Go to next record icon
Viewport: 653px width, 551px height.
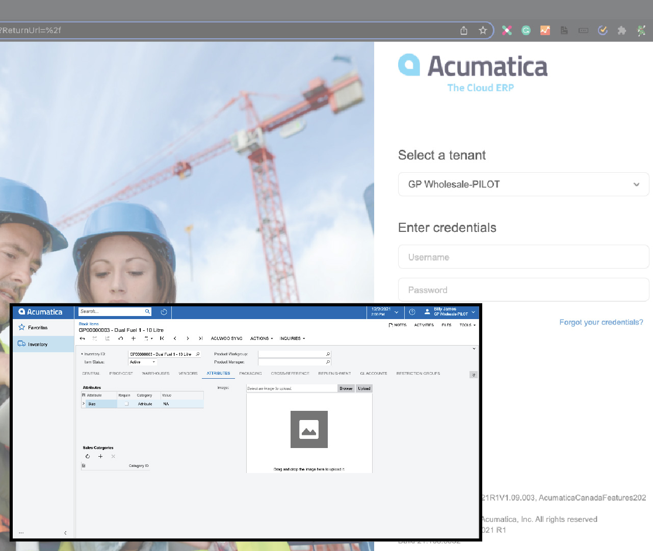pos(188,338)
